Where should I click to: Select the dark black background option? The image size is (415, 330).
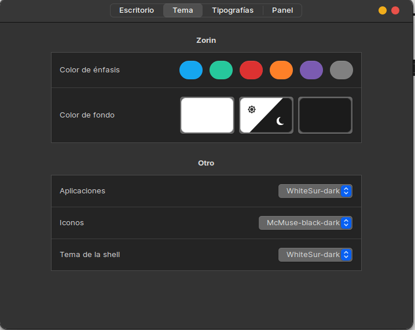[x=325, y=115]
